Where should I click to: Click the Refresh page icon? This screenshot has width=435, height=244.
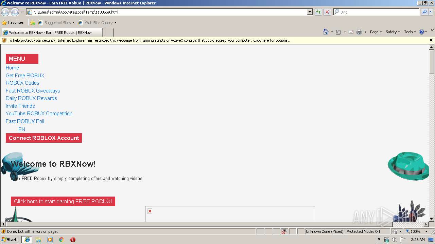318,12
